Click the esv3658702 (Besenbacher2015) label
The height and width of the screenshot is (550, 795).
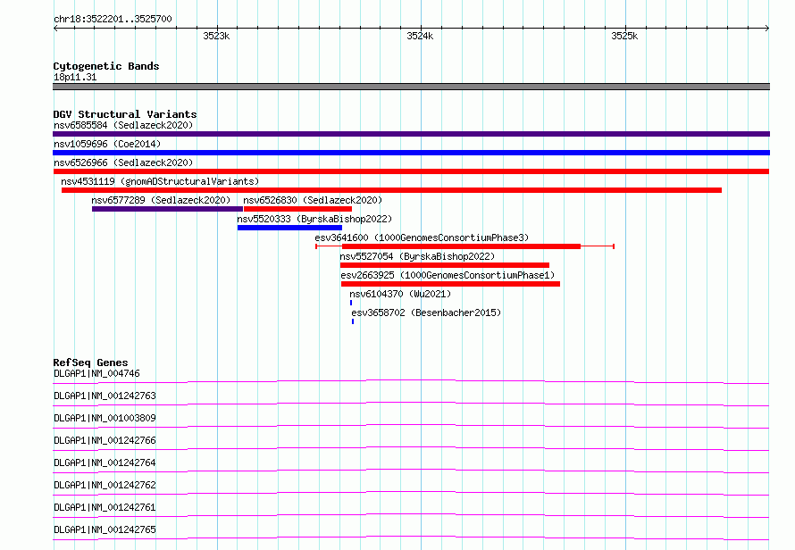coord(426,312)
